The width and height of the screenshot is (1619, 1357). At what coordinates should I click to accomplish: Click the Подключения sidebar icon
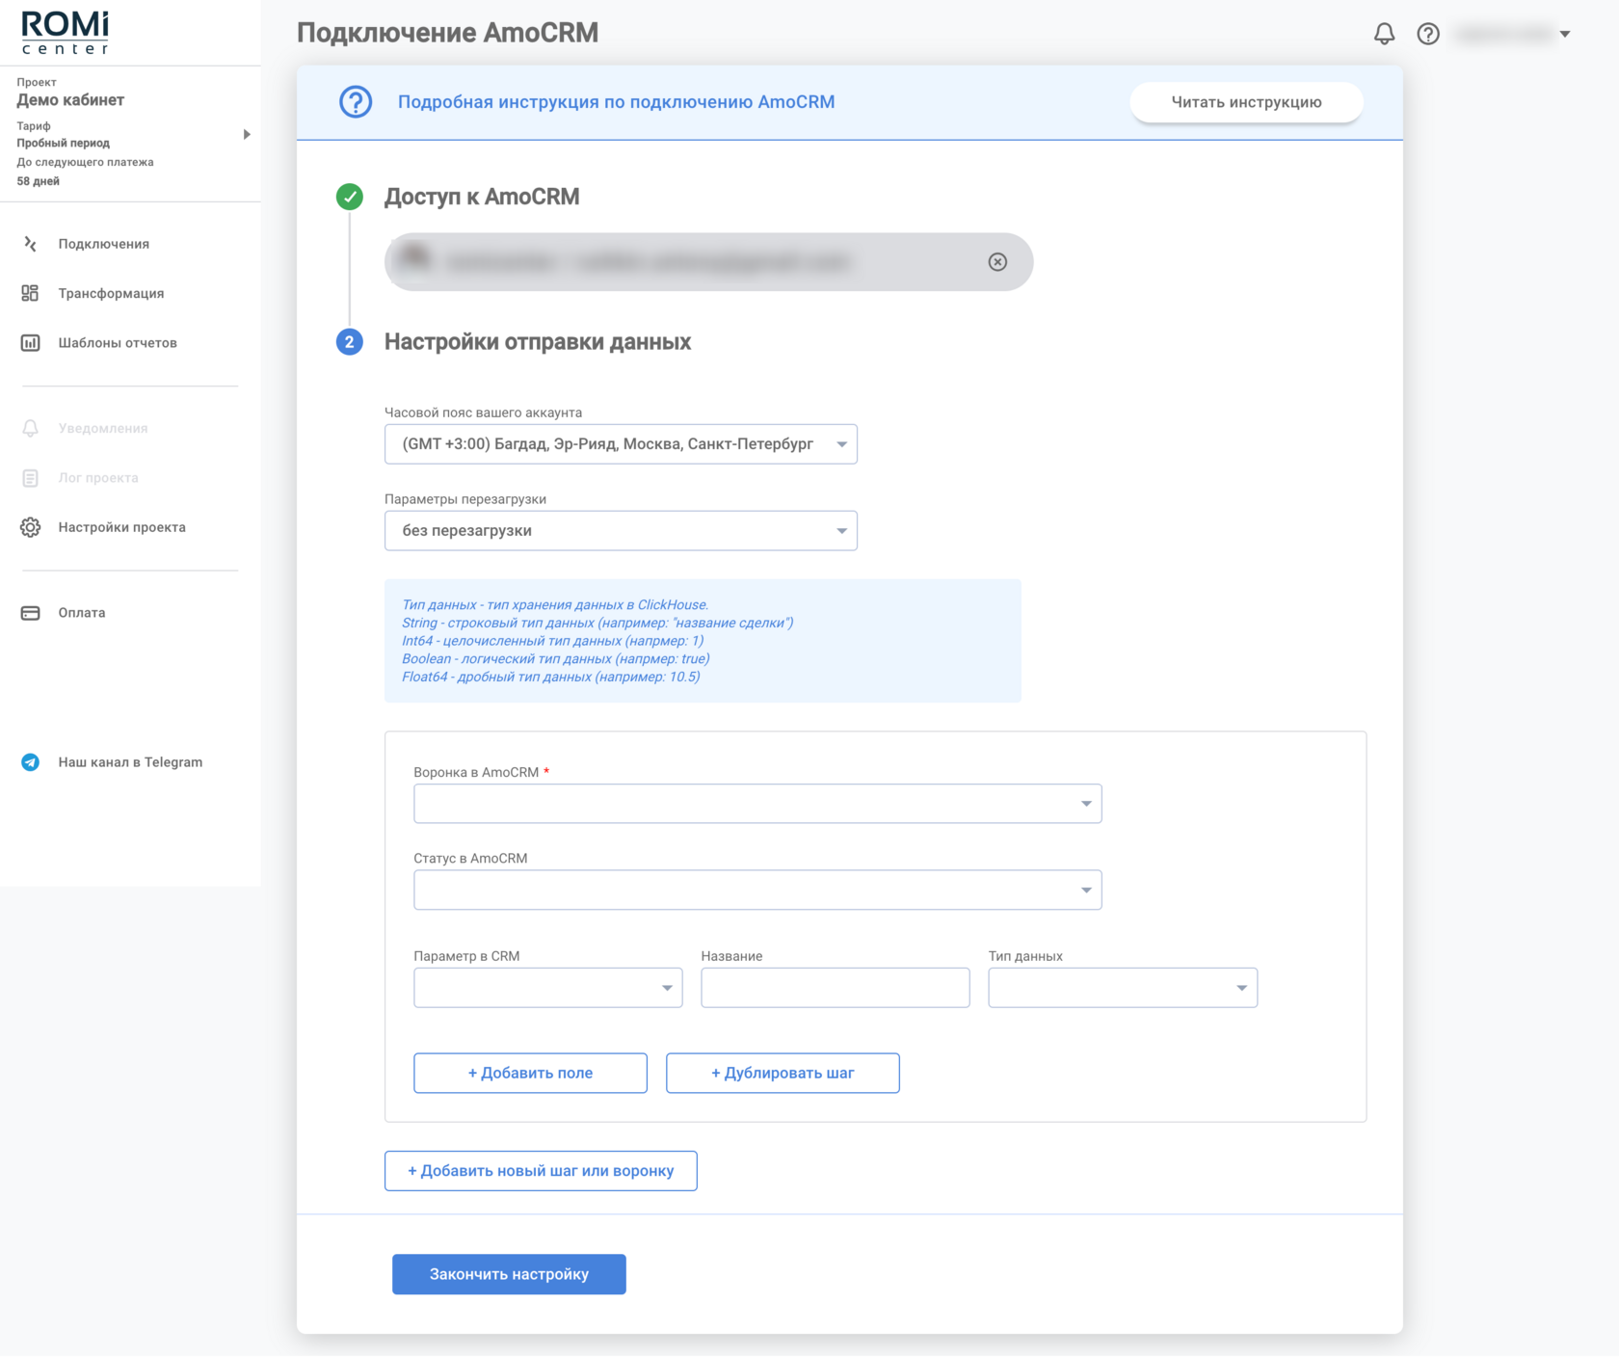[31, 244]
